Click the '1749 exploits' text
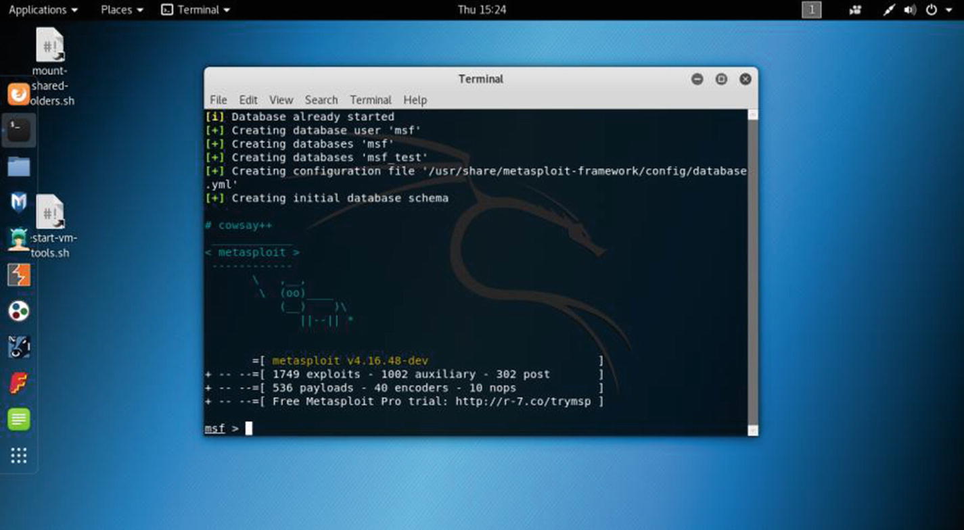964x530 pixels. (x=316, y=375)
